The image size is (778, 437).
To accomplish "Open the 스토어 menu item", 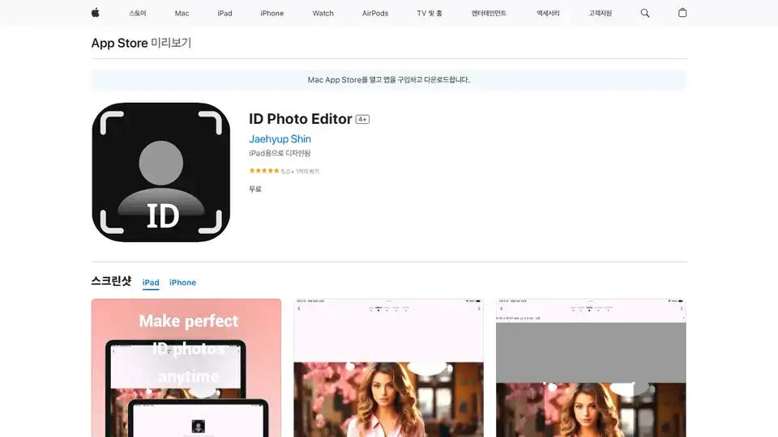I will click(x=138, y=14).
